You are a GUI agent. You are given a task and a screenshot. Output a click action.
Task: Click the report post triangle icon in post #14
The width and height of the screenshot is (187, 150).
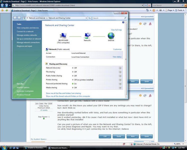pos(150,24)
